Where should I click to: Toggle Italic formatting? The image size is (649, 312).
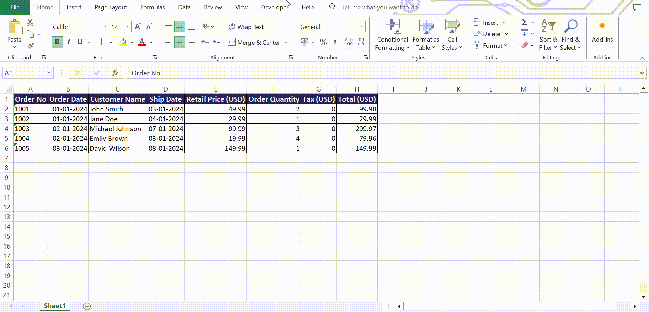(x=69, y=42)
